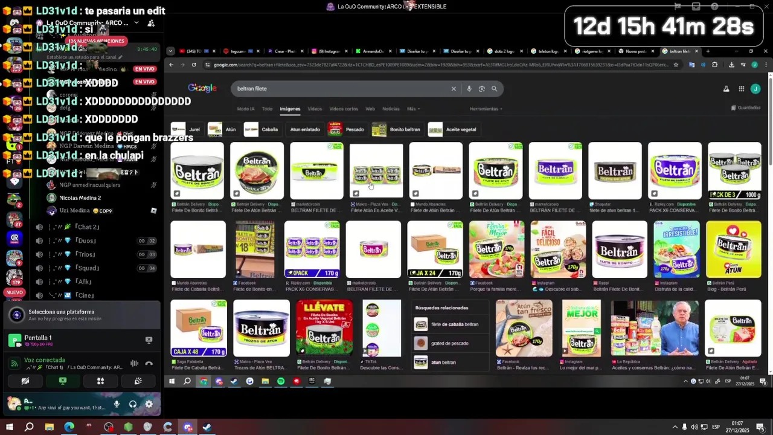Go back in Chrome navigation
The height and width of the screenshot is (435, 773).
pyautogui.click(x=171, y=65)
